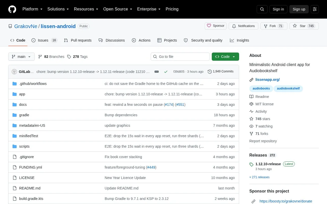Open the boosty.to donate link
This screenshot has width=327, height=204.
pyautogui.click(x=286, y=201)
